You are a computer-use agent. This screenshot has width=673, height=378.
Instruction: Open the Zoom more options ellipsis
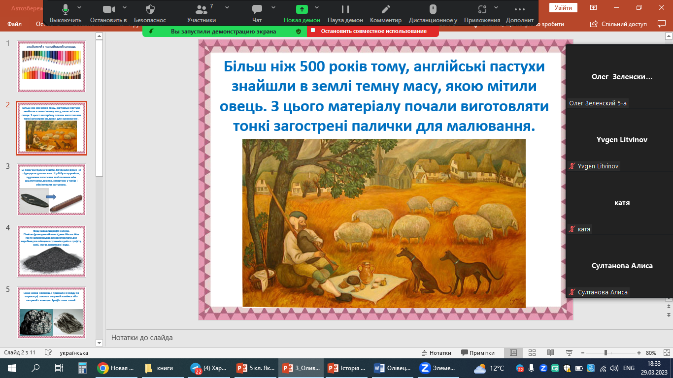pos(519,13)
